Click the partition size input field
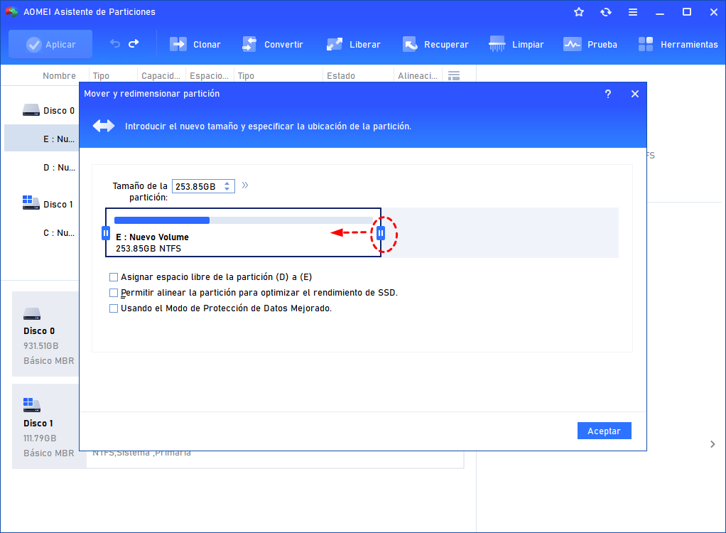This screenshot has height=533, width=726. click(x=197, y=186)
